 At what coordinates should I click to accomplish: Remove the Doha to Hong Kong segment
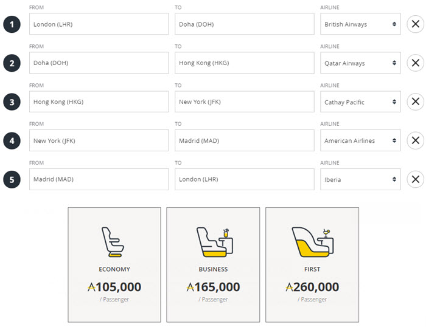415,63
